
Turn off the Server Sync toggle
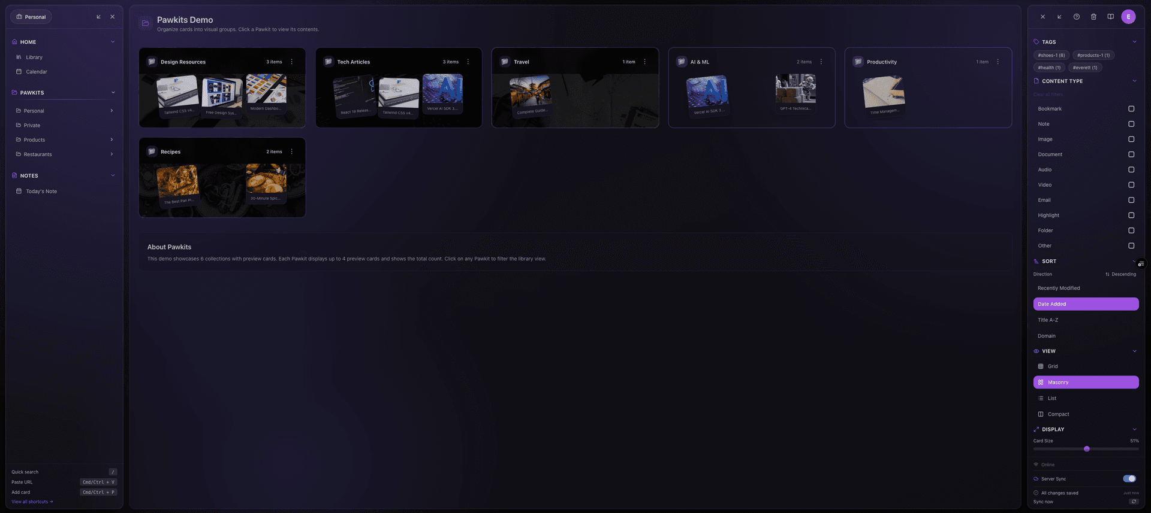point(1129,479)
